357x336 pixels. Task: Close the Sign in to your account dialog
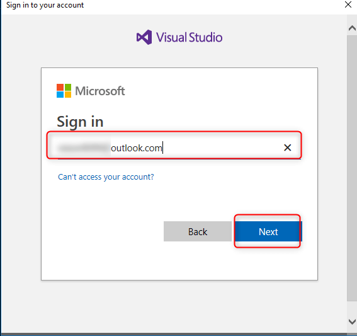[348, 4]
